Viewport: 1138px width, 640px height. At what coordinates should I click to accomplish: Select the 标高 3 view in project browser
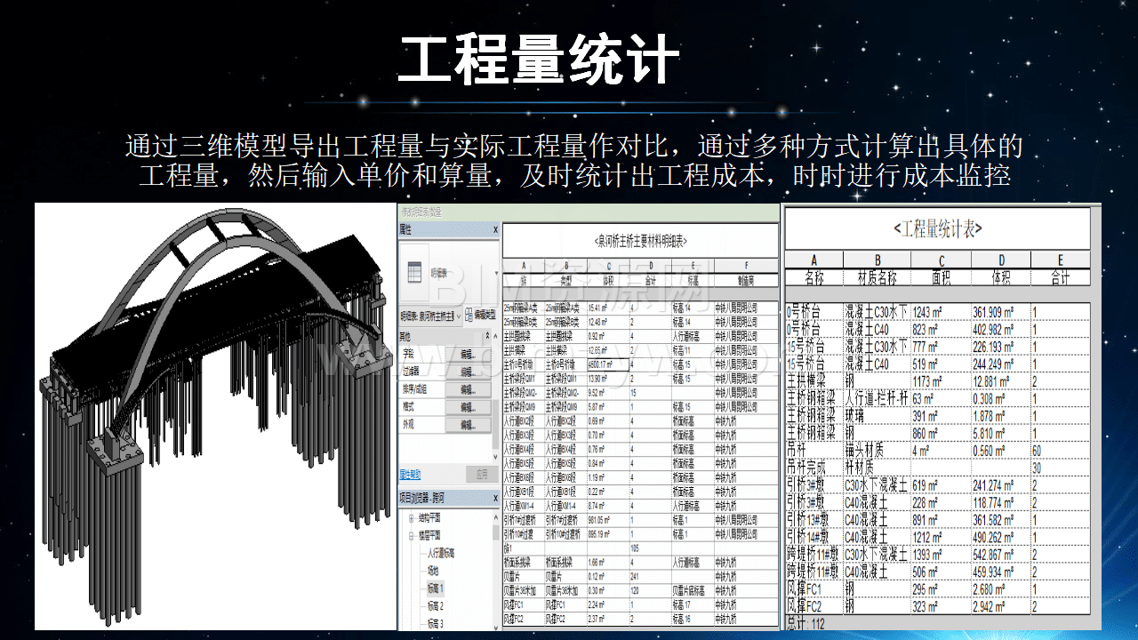(x=436, y=623)
